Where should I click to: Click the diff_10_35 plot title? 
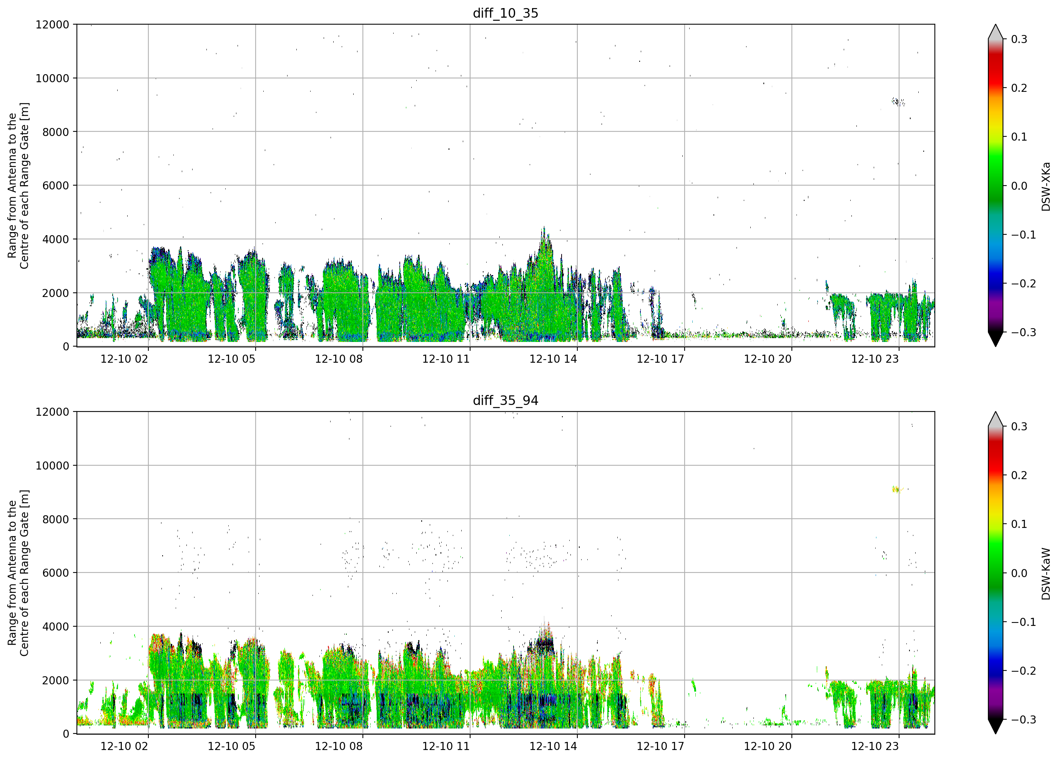point(505,13)
